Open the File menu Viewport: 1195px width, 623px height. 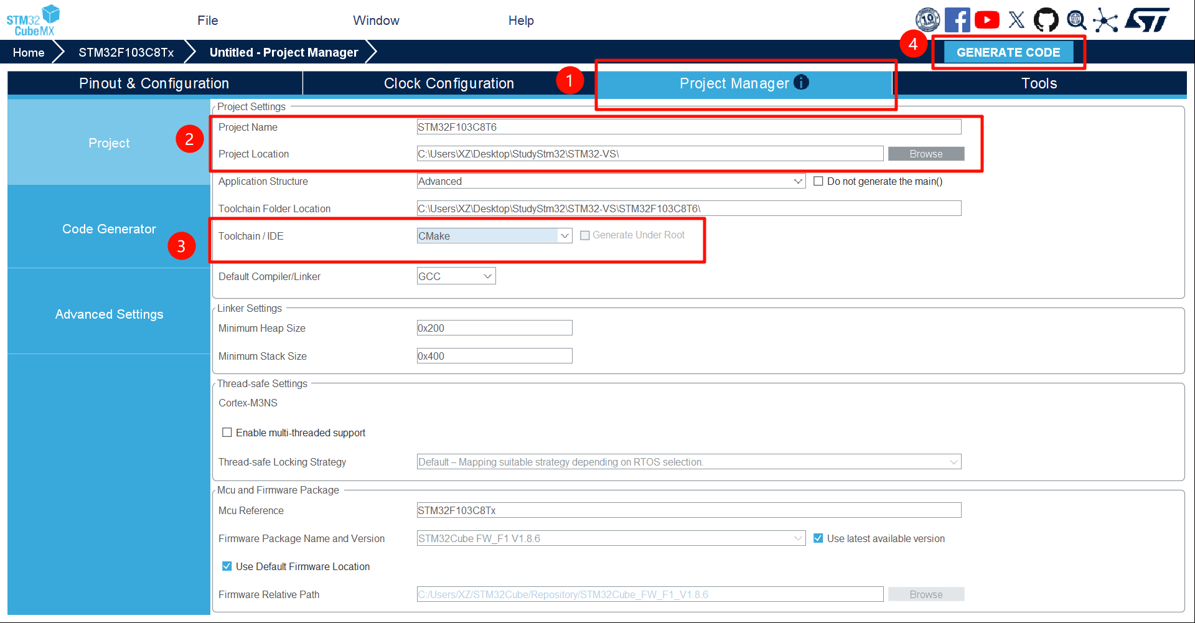point(208,21)
